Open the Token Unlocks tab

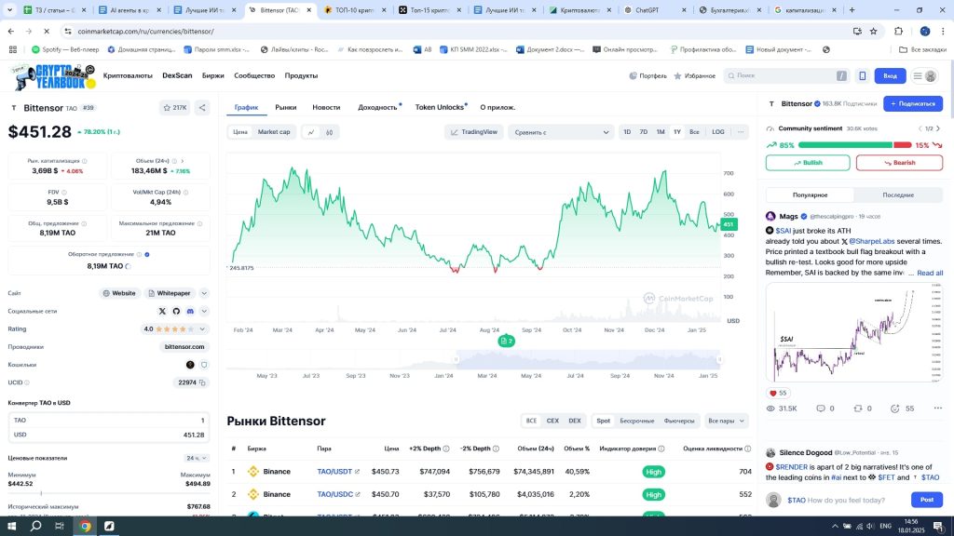[440, 108]
